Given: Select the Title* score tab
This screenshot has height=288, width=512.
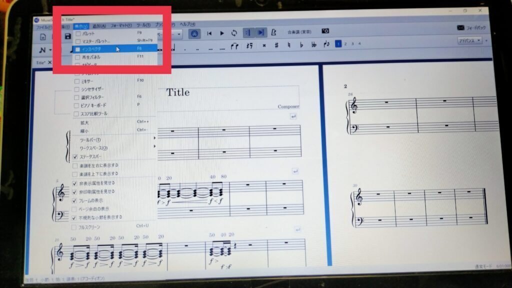Looking at the screenshot, I should [x=41, y=62].
